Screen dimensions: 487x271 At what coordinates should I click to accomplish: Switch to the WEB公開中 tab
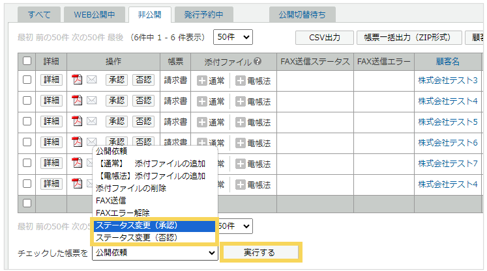point(93,14)
